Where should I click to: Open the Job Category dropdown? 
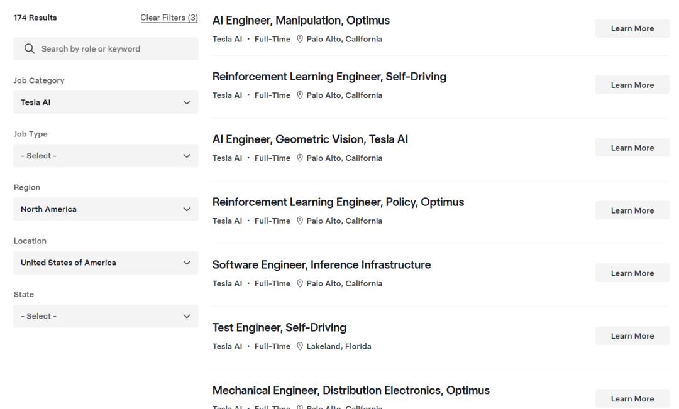106,102
